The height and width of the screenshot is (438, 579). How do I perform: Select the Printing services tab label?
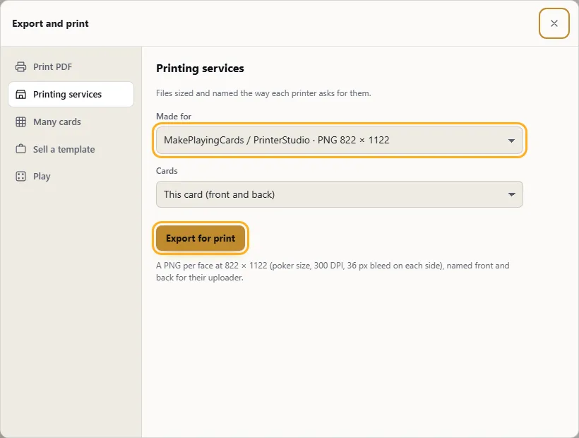[67, 94]
